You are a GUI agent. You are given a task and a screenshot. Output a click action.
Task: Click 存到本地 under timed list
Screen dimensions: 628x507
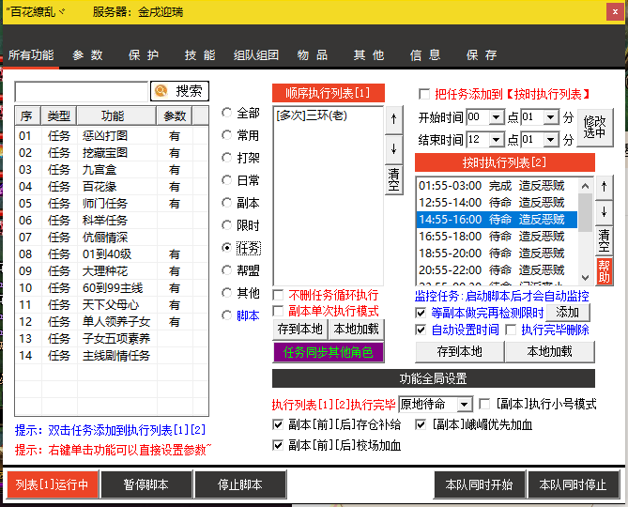[460, 352]
